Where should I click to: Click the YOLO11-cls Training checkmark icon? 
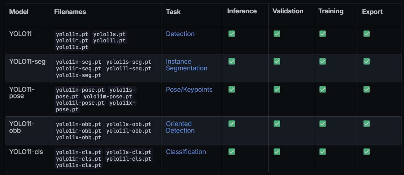tap(323, 152)
